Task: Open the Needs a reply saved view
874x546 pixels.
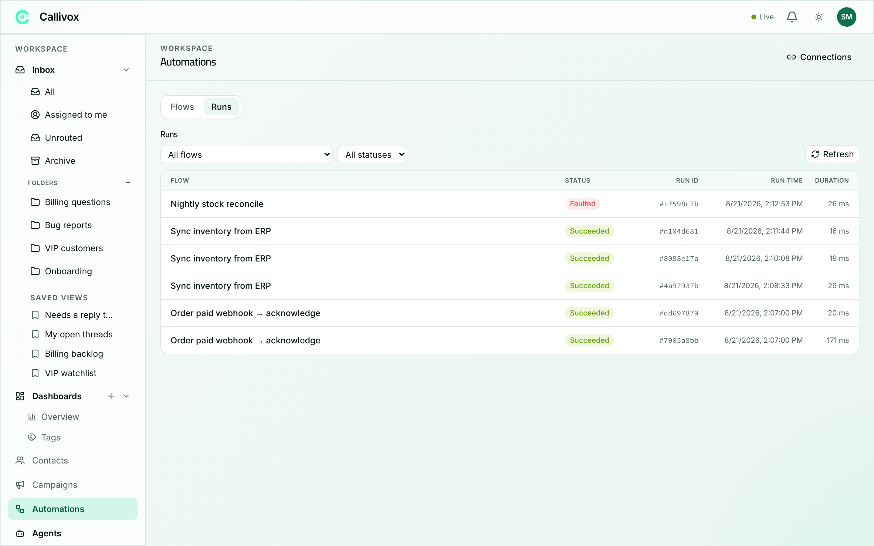Action: click(x=79, y=315)
